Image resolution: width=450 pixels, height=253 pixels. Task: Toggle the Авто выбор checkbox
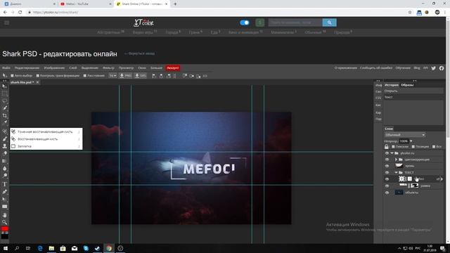point(13,76)
